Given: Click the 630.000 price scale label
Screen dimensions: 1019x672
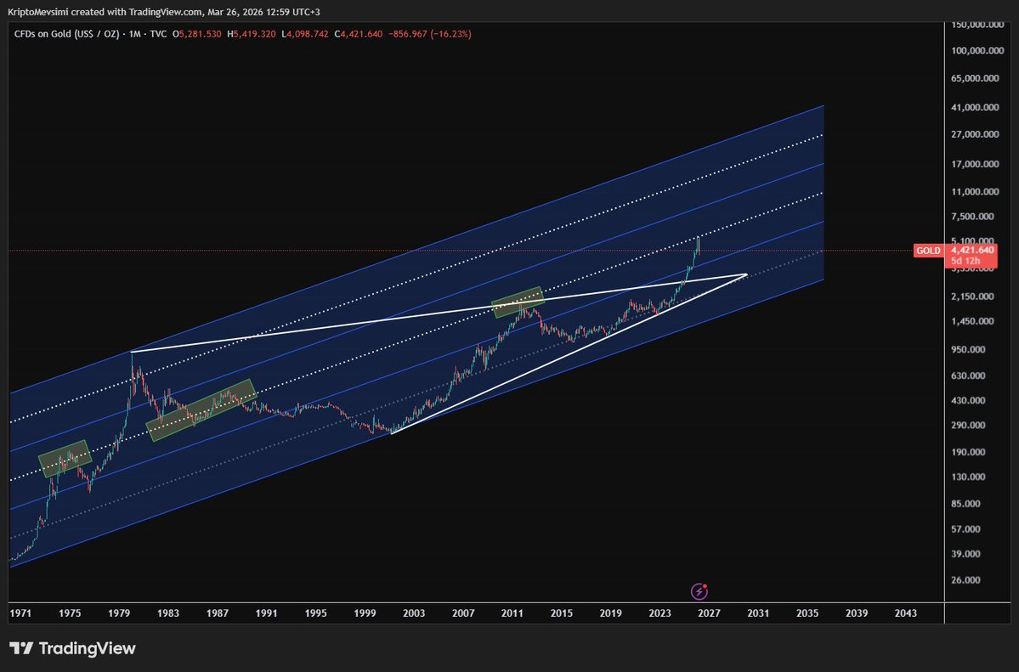Looking at the screenshot, I should (968, 376).
